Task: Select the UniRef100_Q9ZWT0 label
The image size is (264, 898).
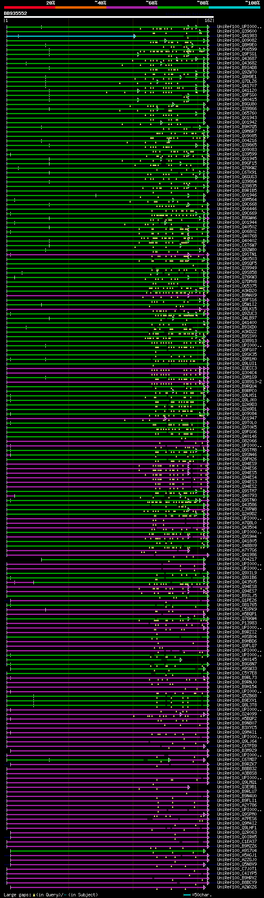Action: [237, 72]
